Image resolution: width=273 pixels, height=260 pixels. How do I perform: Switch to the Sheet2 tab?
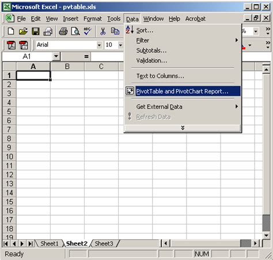pos(77,243)
